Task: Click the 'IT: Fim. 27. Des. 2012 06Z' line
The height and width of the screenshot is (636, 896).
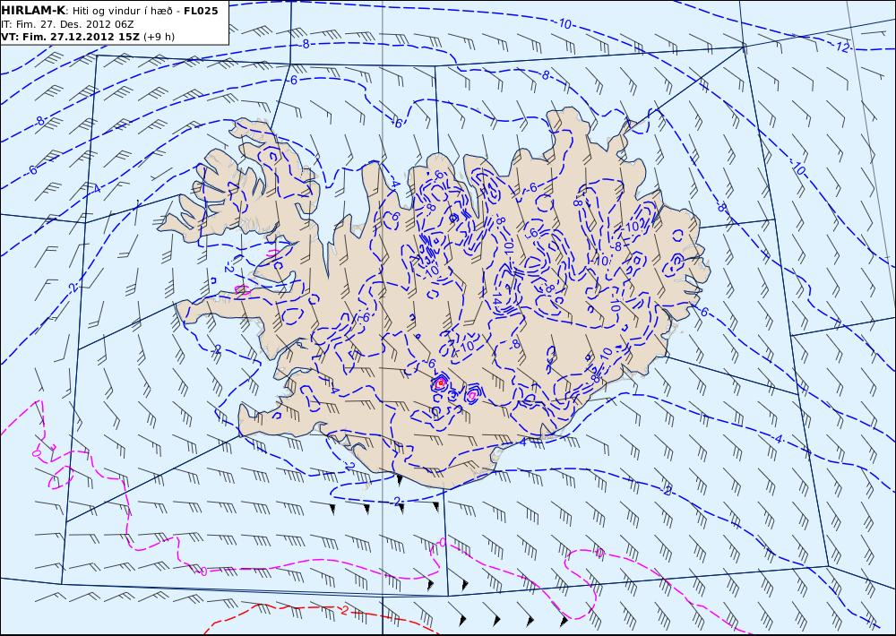Action: 67,24
